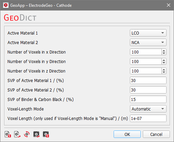174x142 pixels.
Task: Click the load settings from file icon
Action: pos(17,134)
